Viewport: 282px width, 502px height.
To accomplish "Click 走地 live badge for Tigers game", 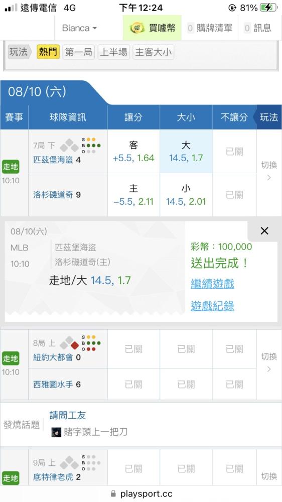I will pos(11,478).
